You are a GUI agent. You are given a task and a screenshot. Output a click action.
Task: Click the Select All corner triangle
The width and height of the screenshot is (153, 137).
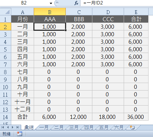5,12
